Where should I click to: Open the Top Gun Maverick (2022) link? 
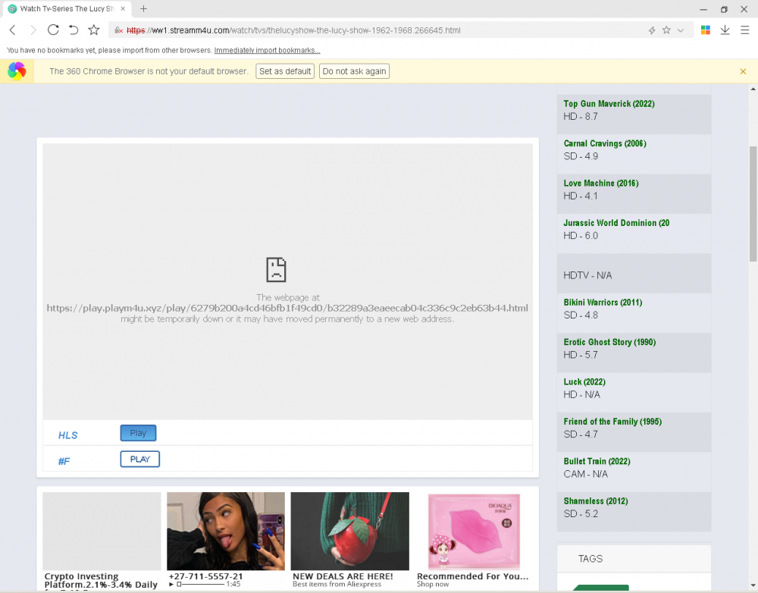(x=609, y=104)
